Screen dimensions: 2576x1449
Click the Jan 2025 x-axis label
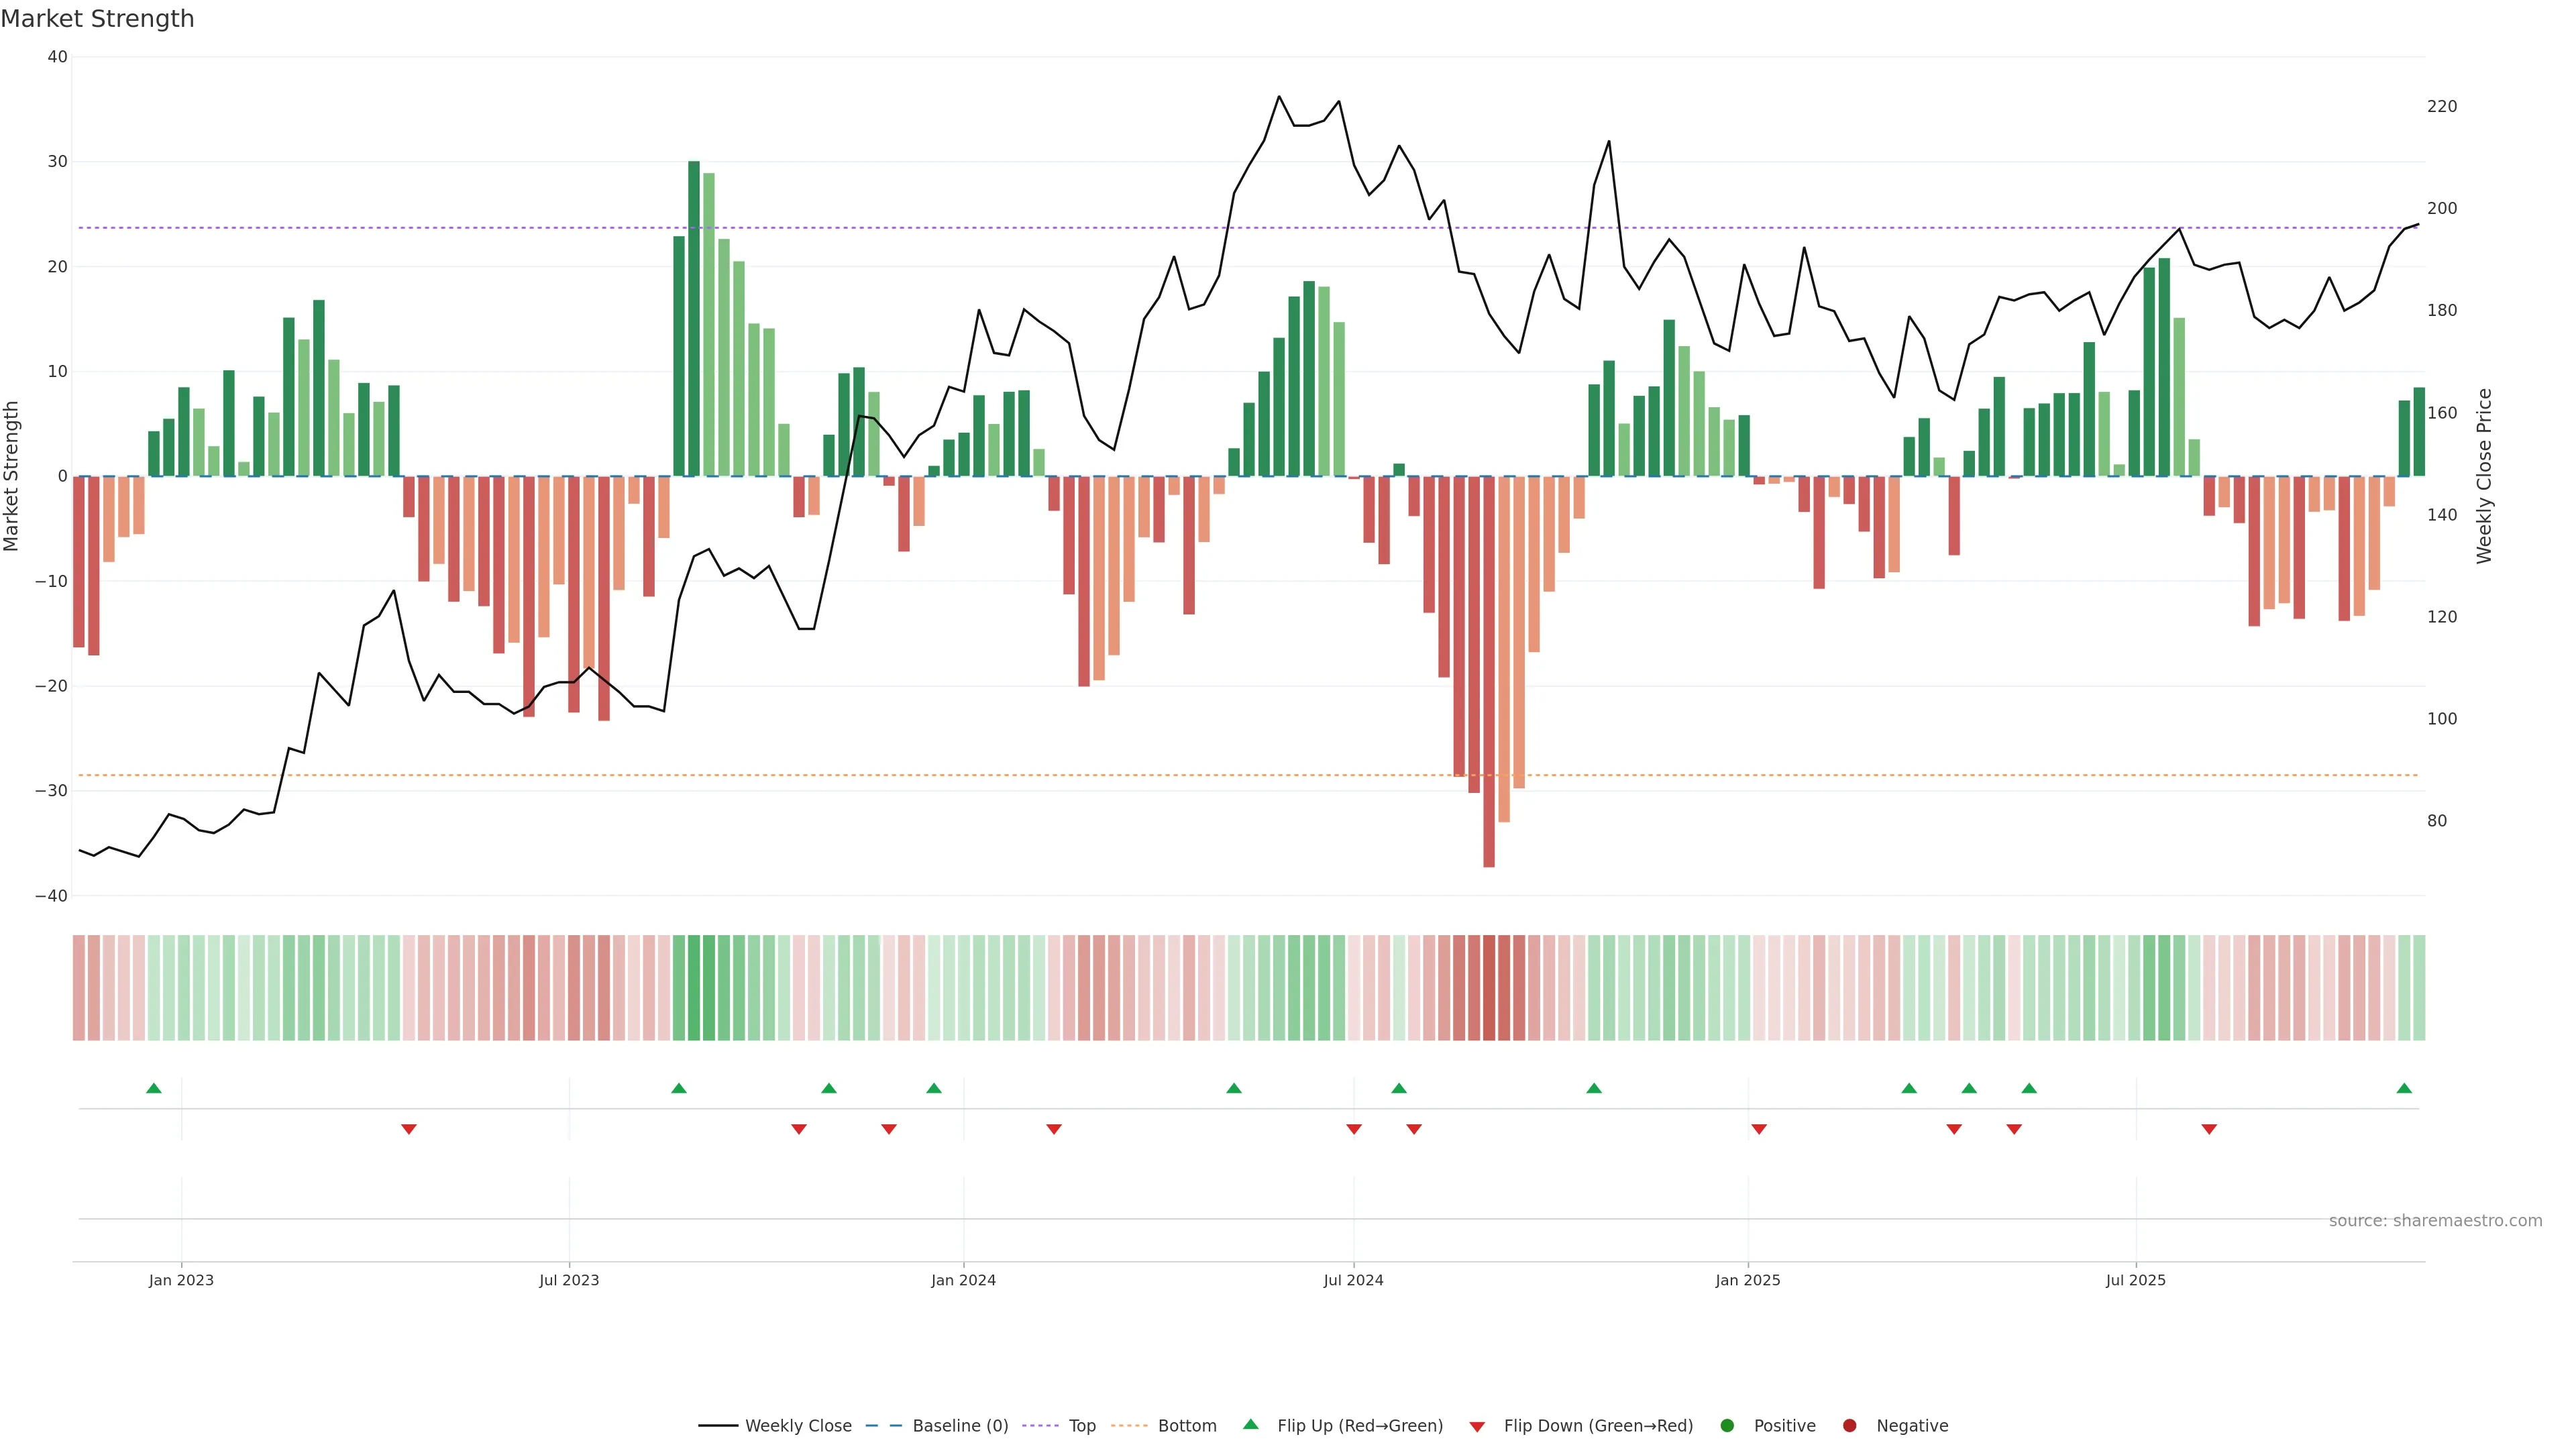coord(1747,1280)
